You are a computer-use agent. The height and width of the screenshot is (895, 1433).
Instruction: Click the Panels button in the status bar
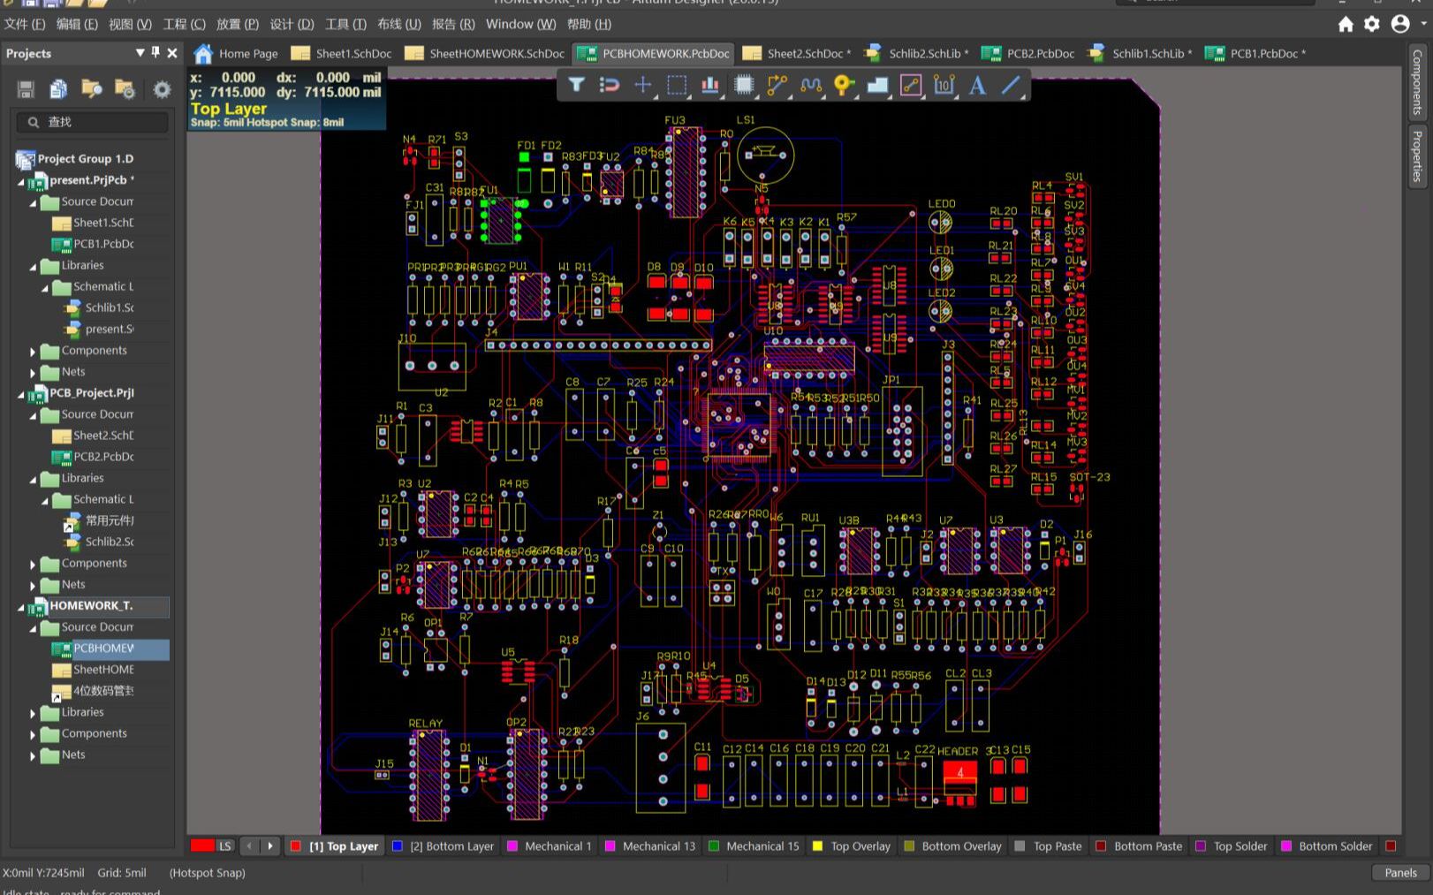pyautogui.click(x=1400, y=873)
